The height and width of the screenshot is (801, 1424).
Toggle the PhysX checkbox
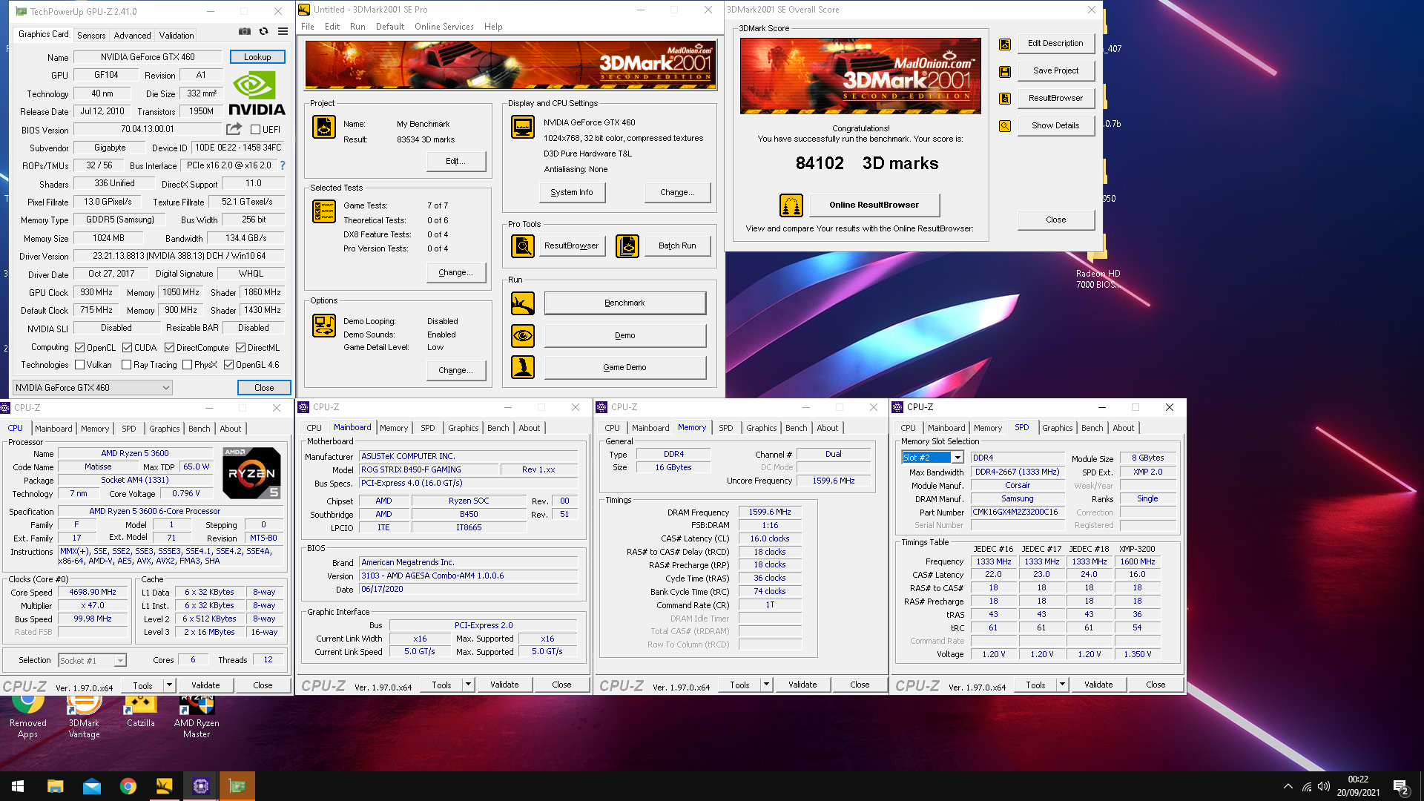coord(187,365)
